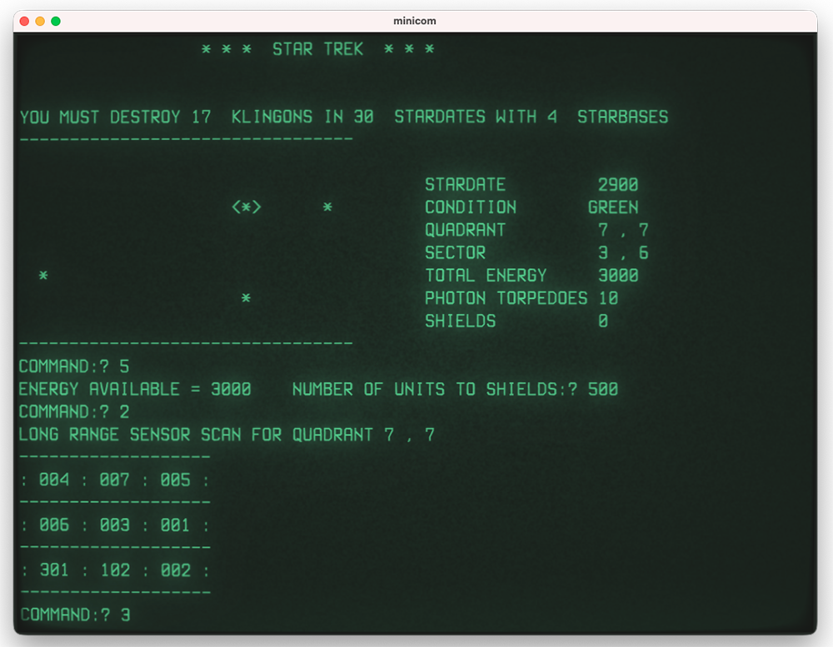Click scan cell 301
Viewport: 833px width, 647px height.
coord(54,570)
